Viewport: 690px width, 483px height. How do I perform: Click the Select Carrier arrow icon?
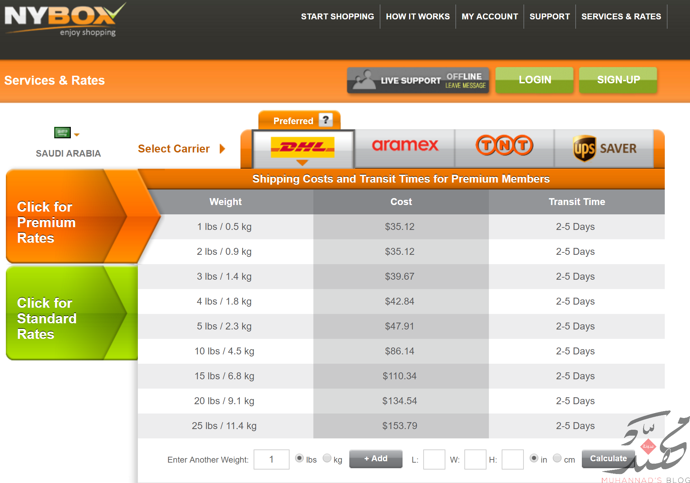click(223, 149)
